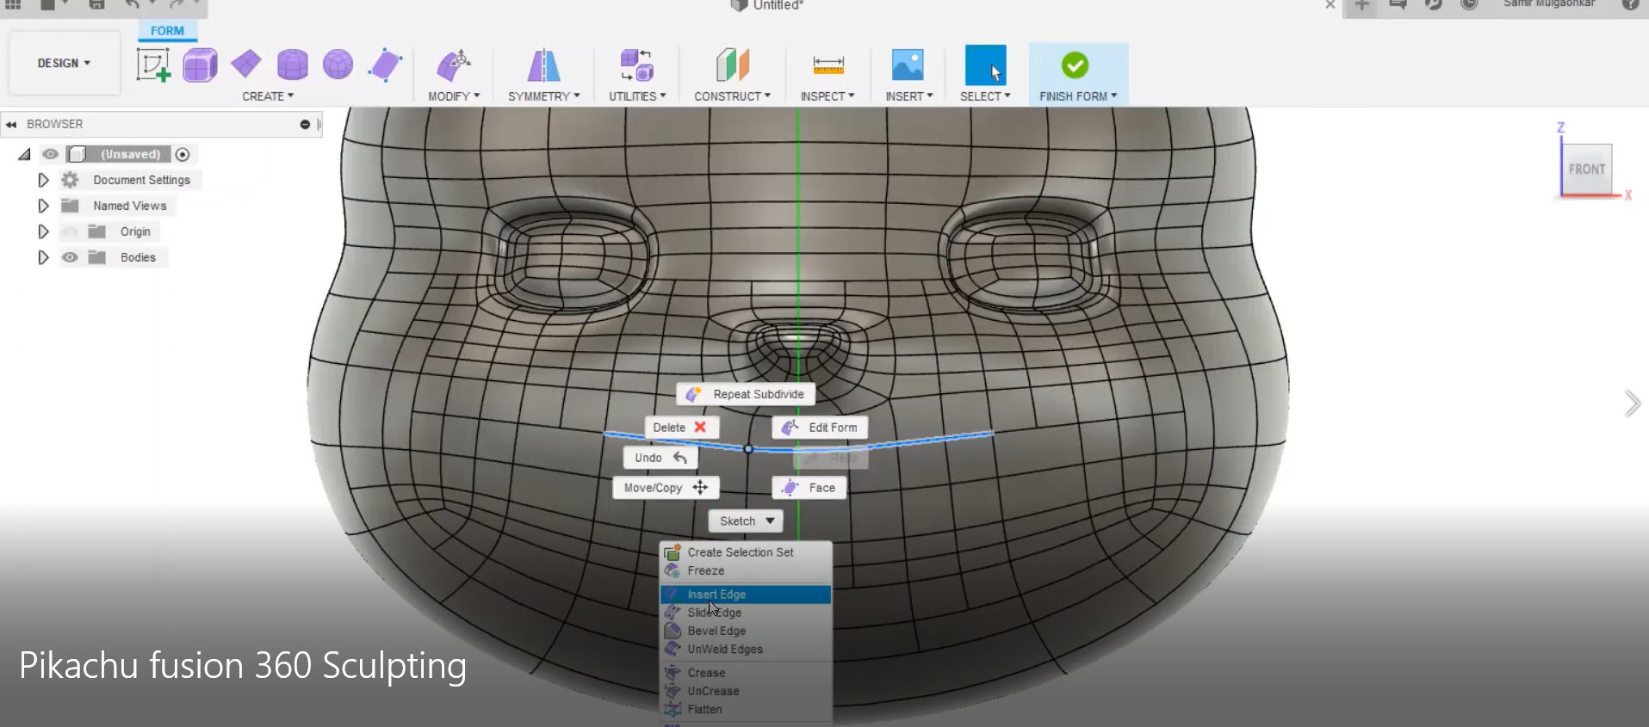Image resolution: width=1649 pixels, height=727 pixels.
Task: Choose Crease from context menu
Action: pyautogui.click(x=745, y=673)
